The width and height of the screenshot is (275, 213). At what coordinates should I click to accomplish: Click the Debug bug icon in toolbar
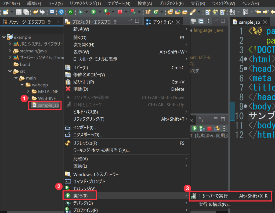pos(80,12)
